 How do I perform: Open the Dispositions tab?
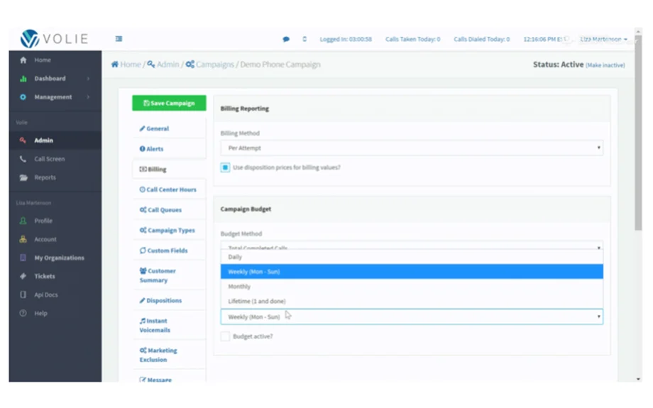pos(169,301)
